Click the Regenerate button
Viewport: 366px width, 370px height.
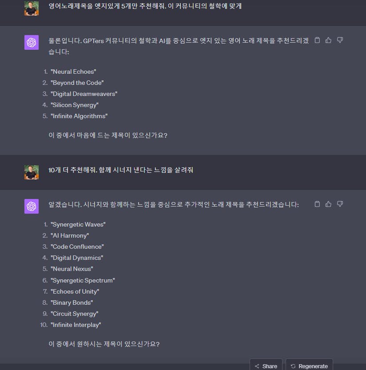309,366
